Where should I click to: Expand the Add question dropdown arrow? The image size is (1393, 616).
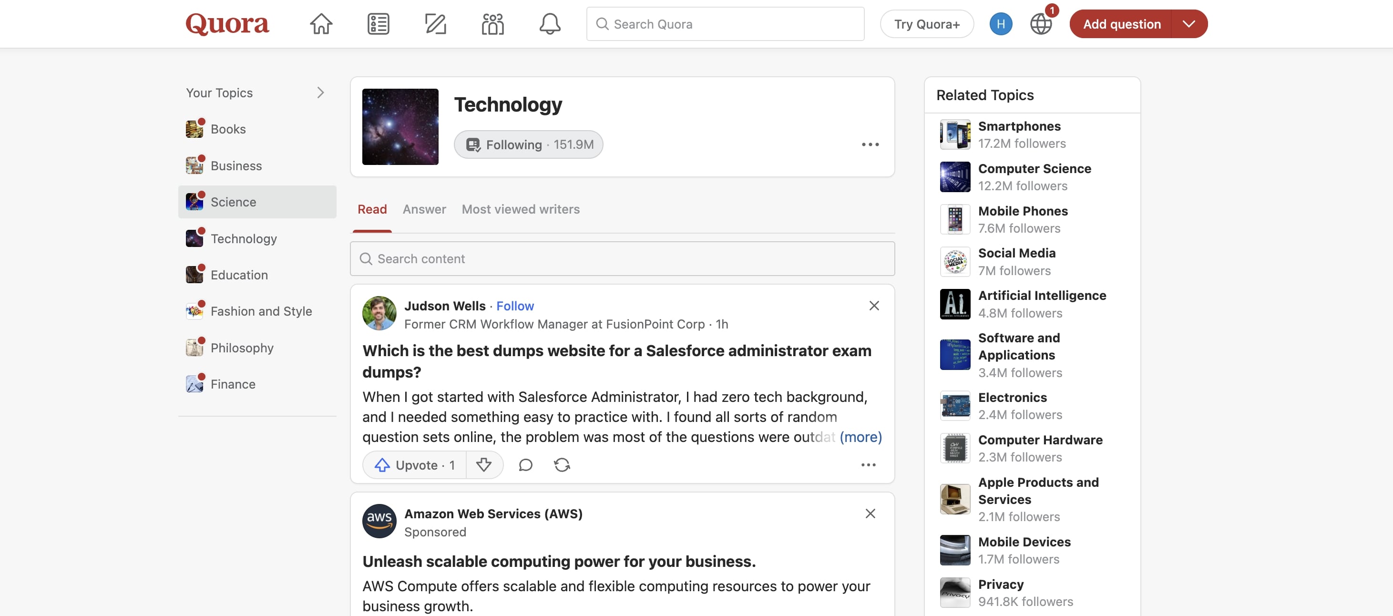[1188, 24]
